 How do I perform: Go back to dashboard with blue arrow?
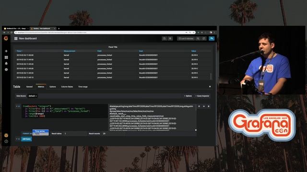(x=212, y=38)
